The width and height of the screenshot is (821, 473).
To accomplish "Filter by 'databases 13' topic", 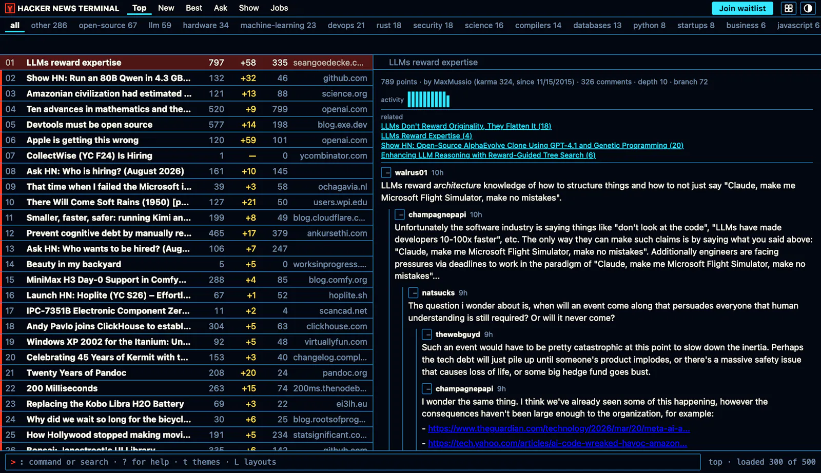I will (597, 25).
